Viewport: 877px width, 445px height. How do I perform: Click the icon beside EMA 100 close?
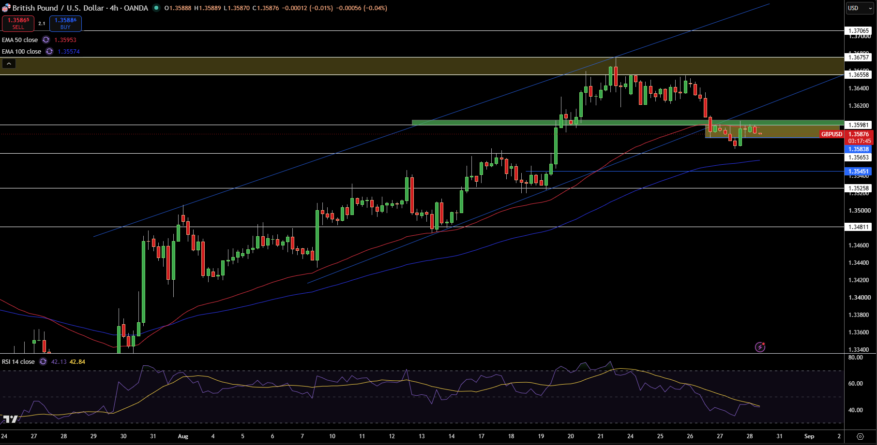(49, 52)
